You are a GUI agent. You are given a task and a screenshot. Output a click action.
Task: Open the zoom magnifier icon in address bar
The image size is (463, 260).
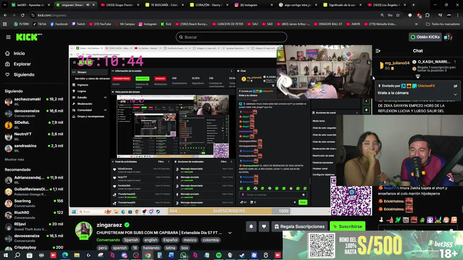(382, 15)
